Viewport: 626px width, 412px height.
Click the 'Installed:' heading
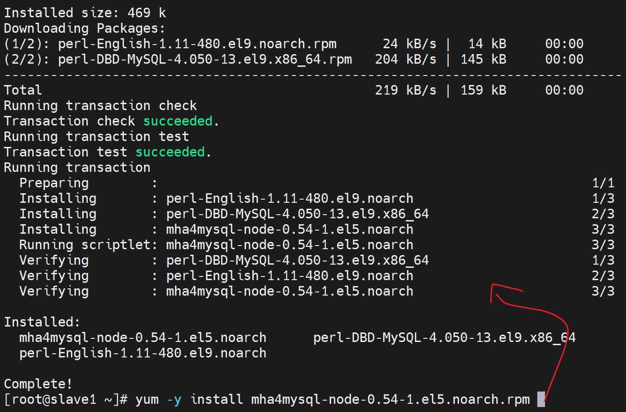tap(42, 322)
